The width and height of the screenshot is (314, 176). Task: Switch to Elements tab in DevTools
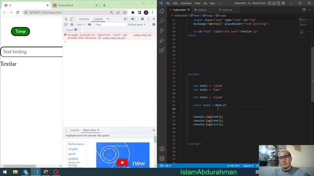tap(84, 19)
